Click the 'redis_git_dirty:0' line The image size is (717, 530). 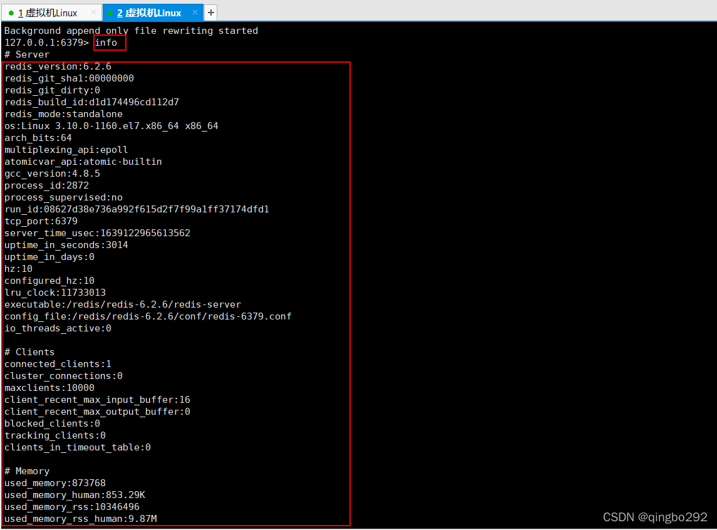pos(52,90)
